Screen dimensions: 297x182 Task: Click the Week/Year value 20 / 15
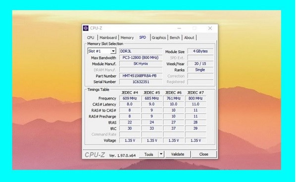click(200, 64)
